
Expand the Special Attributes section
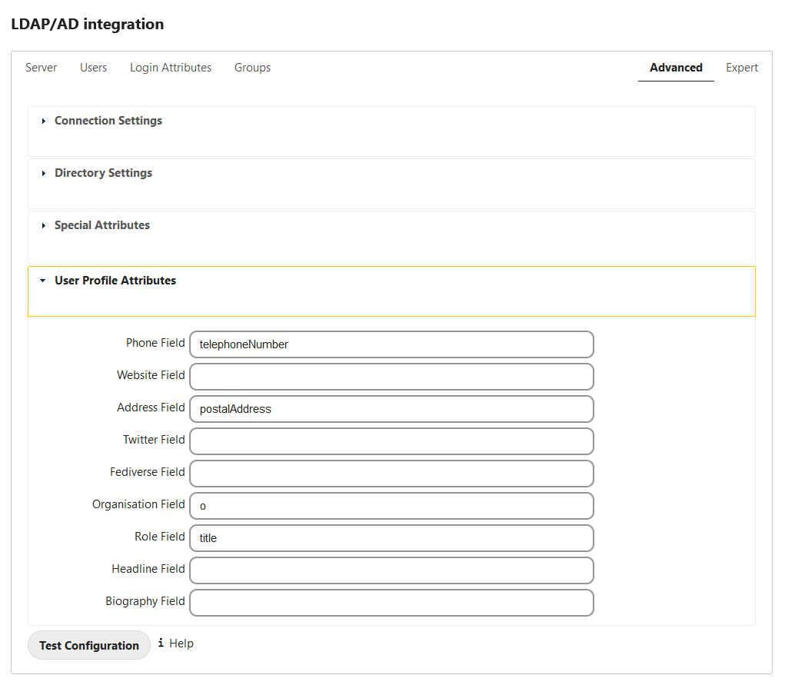pyautogui.click(x=101, y=225)
